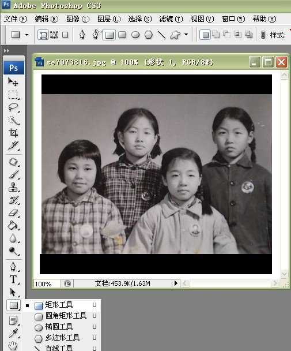Select the Paint Bucket tool
Viewport: 291px width, 351px height.
coord(13,225)
